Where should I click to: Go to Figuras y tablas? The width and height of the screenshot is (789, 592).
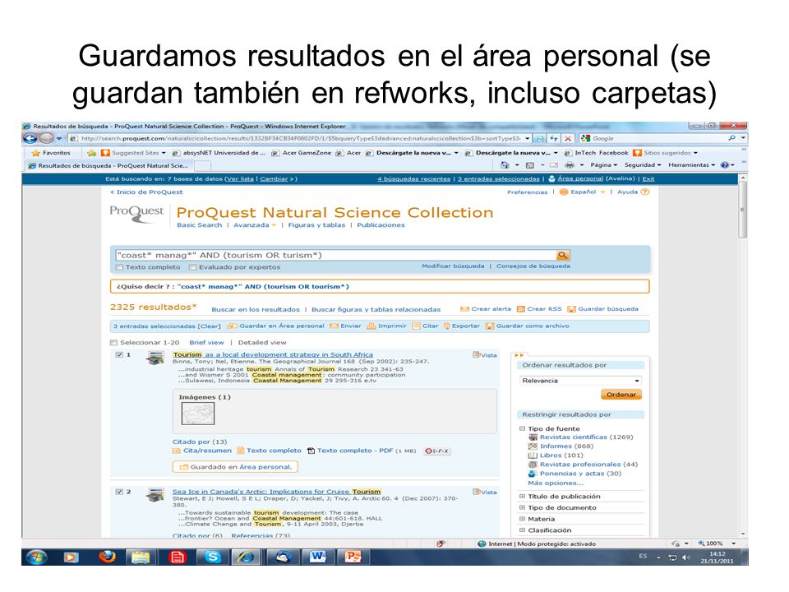click(316, 225)
